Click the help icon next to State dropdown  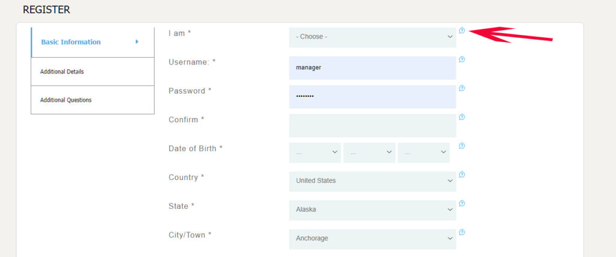[462, 203]
